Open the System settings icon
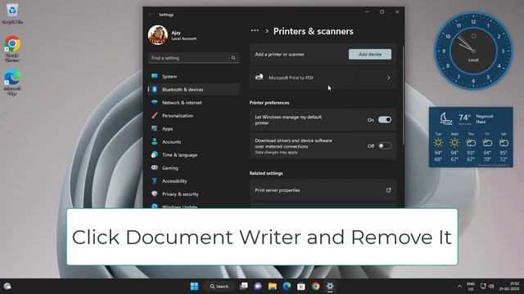 [x=155, y=76]
